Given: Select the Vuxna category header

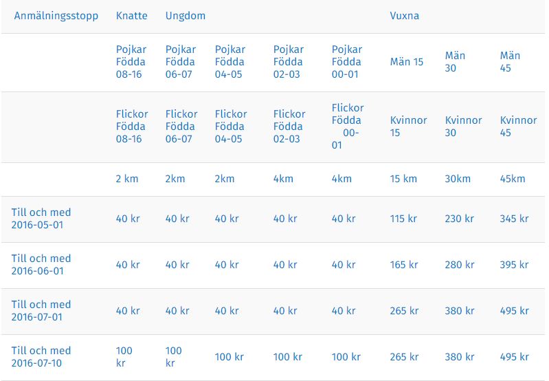Looking at the screenshot, I should [x=404, y=16].
